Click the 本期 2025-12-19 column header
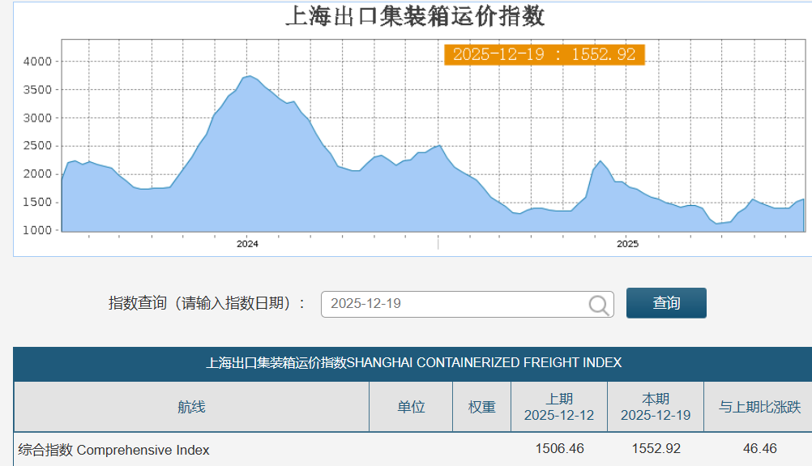 point(656,407)
